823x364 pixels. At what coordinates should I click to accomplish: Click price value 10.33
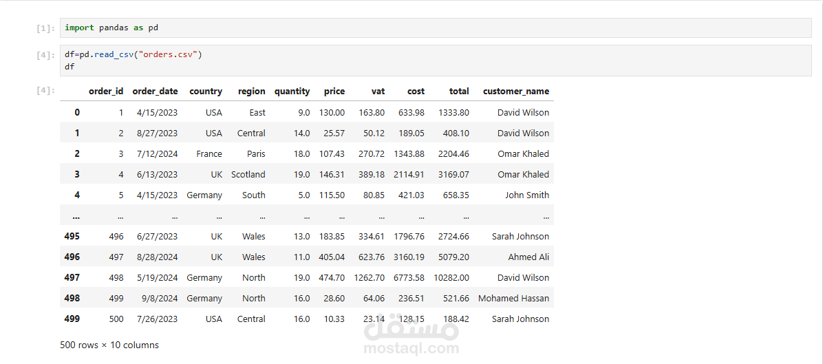coord(334,319)
